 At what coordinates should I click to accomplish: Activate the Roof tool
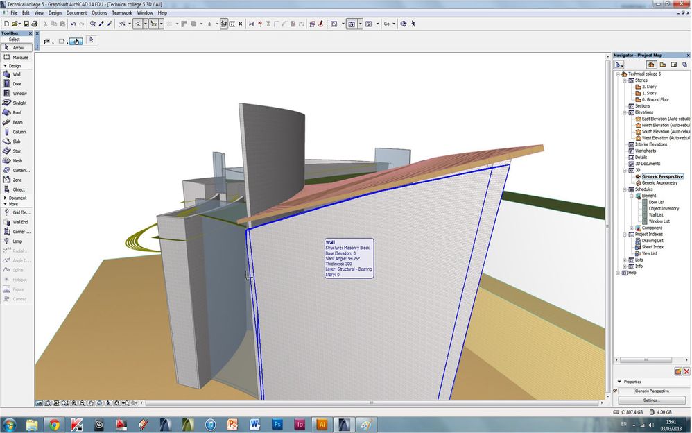(17, 112)
